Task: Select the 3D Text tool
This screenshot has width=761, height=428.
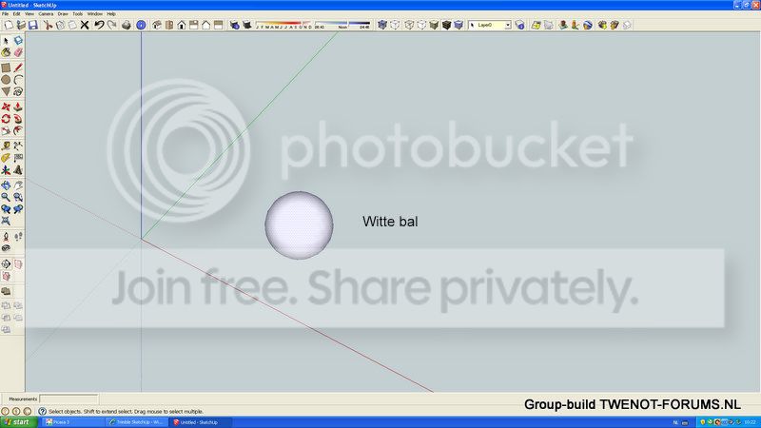Action: click(18, 170)
